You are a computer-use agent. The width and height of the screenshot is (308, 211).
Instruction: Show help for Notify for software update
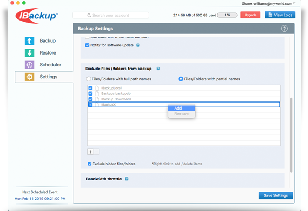(x=138, y=45)
